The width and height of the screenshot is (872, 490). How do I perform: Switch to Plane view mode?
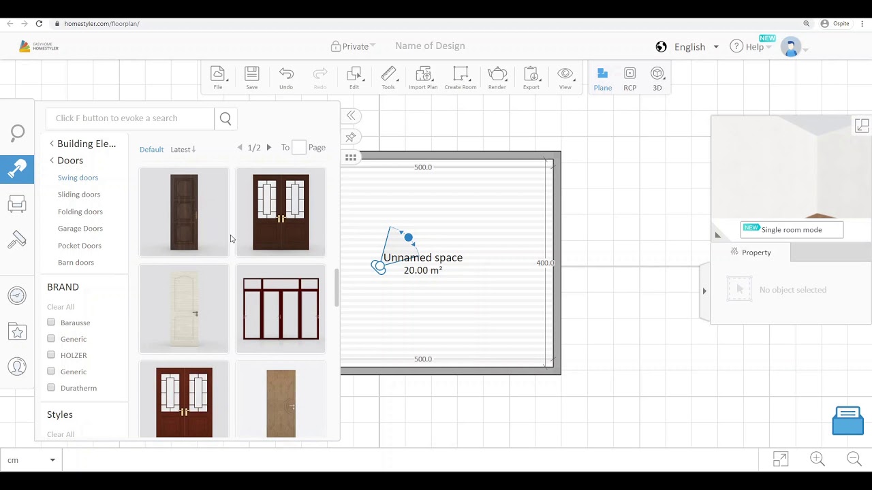point(603,79)
